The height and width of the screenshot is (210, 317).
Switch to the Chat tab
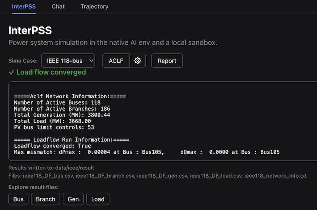(x=58, y=6)
